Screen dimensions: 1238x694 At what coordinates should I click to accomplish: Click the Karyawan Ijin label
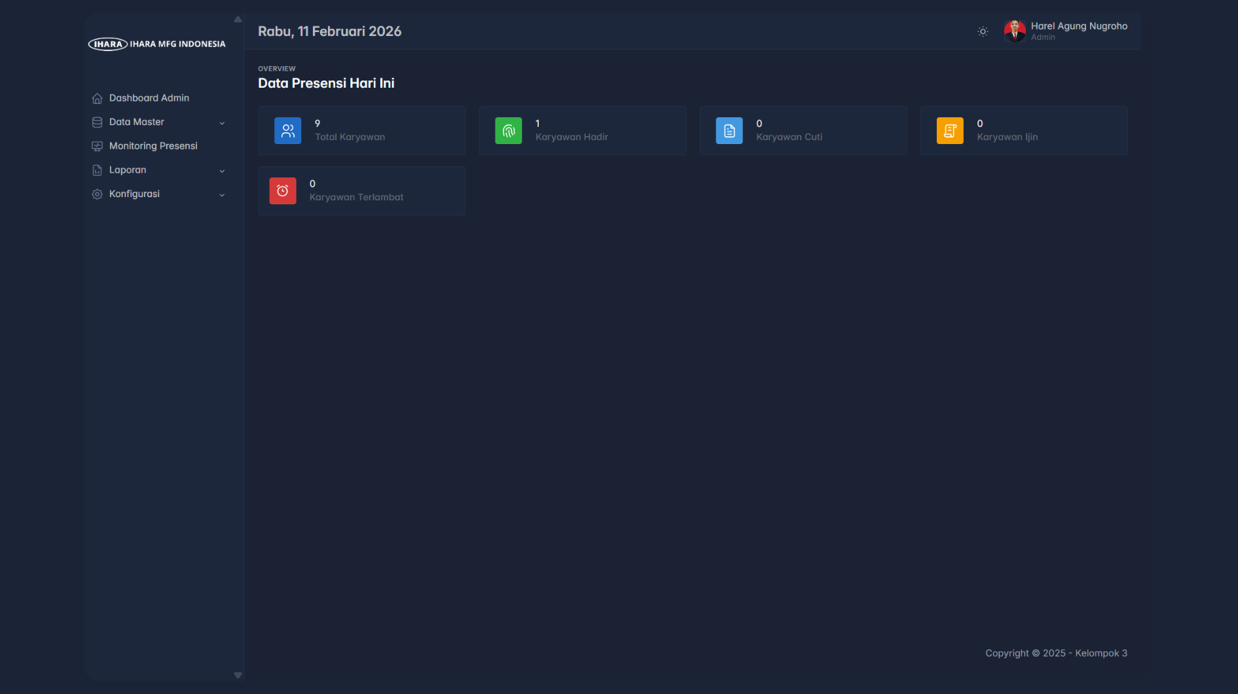click(1007, 137)
